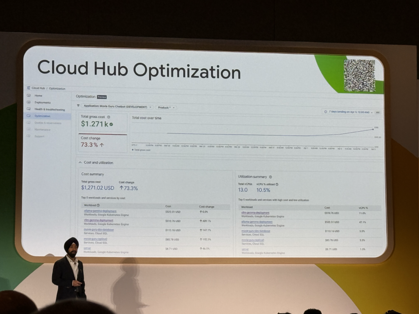Open movie-guru-replica0 link in Cost summary table

(x=95, y=239)
